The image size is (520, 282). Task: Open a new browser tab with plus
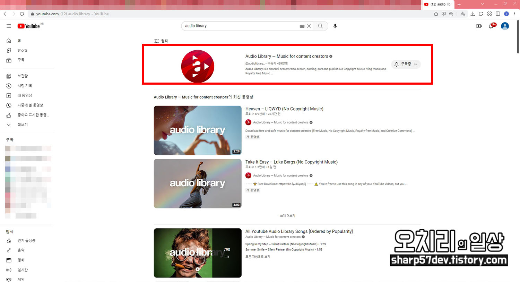tap(459, 5)
